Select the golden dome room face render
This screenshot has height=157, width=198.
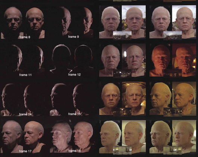point(134,99)
